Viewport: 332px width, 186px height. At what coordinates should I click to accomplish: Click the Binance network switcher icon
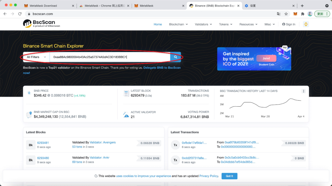(306, 24)
